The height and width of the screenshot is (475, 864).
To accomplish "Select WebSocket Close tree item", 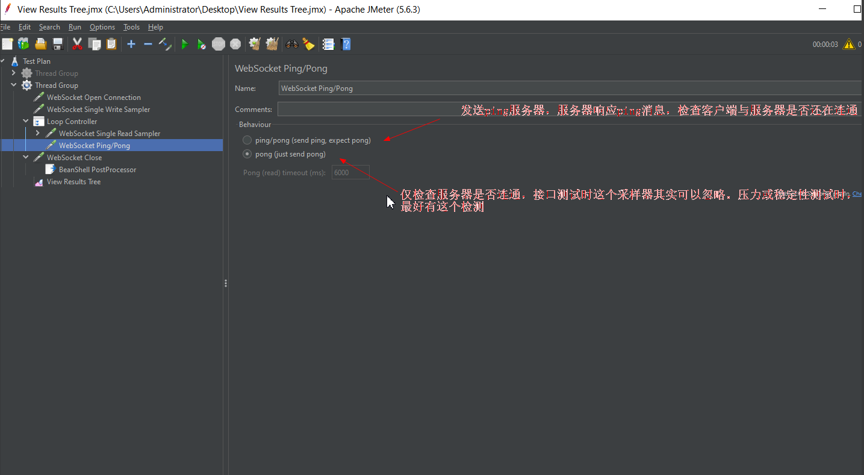I will point(74,157).
